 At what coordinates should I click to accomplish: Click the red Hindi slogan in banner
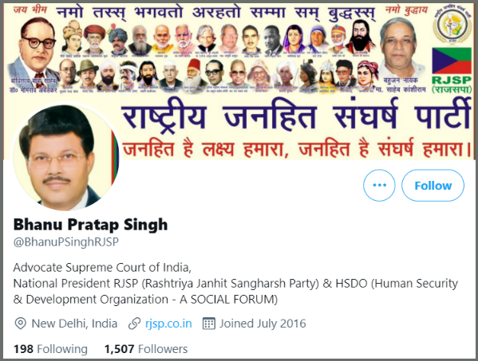297,150
